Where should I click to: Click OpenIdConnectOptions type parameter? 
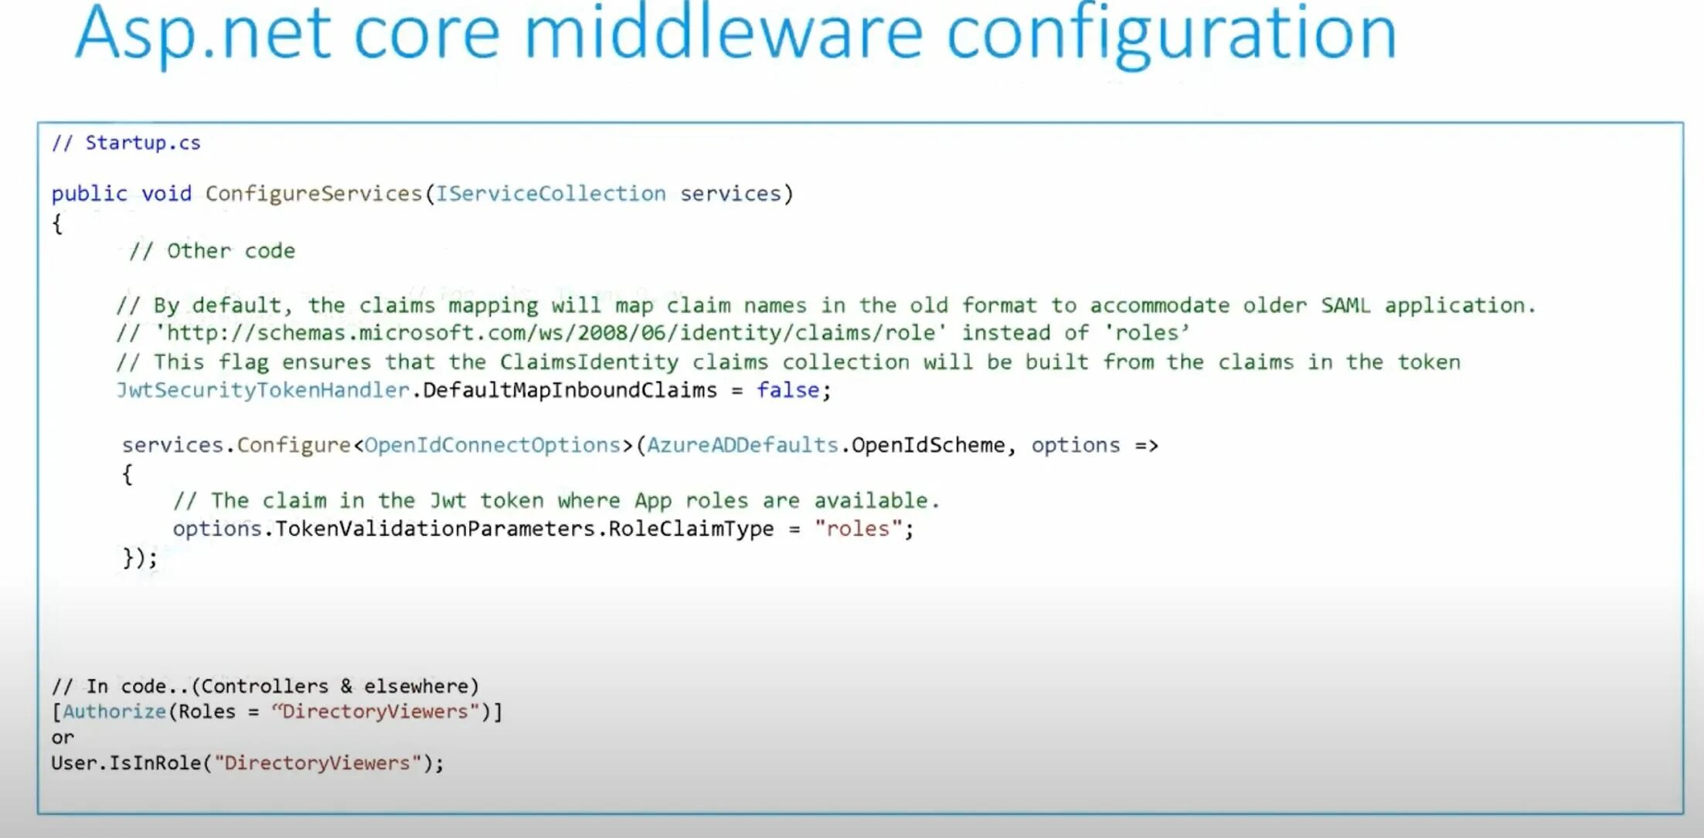[489, 444]
